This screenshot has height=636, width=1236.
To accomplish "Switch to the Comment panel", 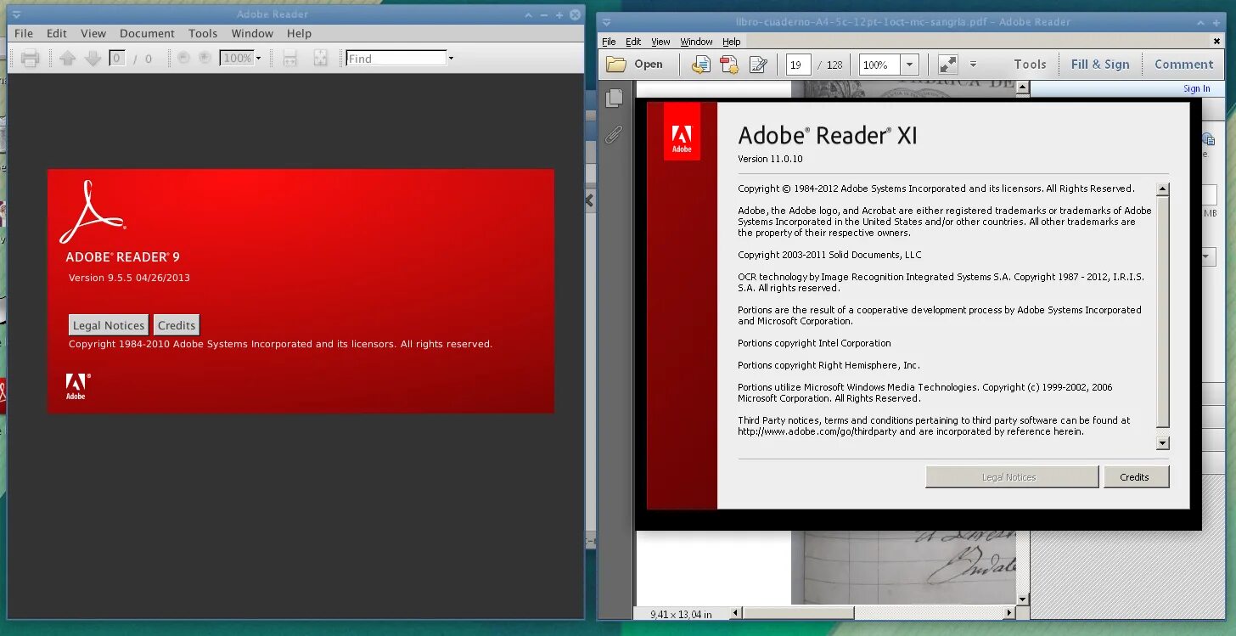I will click(x=1183, y=64).
